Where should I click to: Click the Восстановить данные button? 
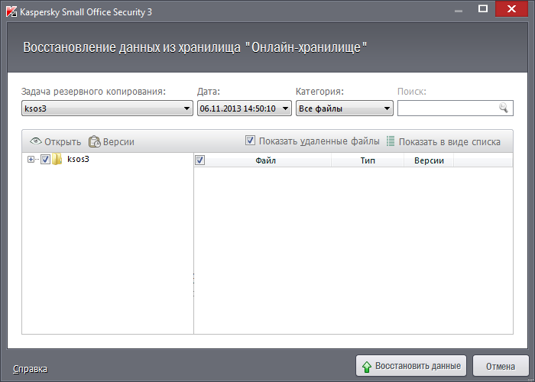tap(411, 366)
